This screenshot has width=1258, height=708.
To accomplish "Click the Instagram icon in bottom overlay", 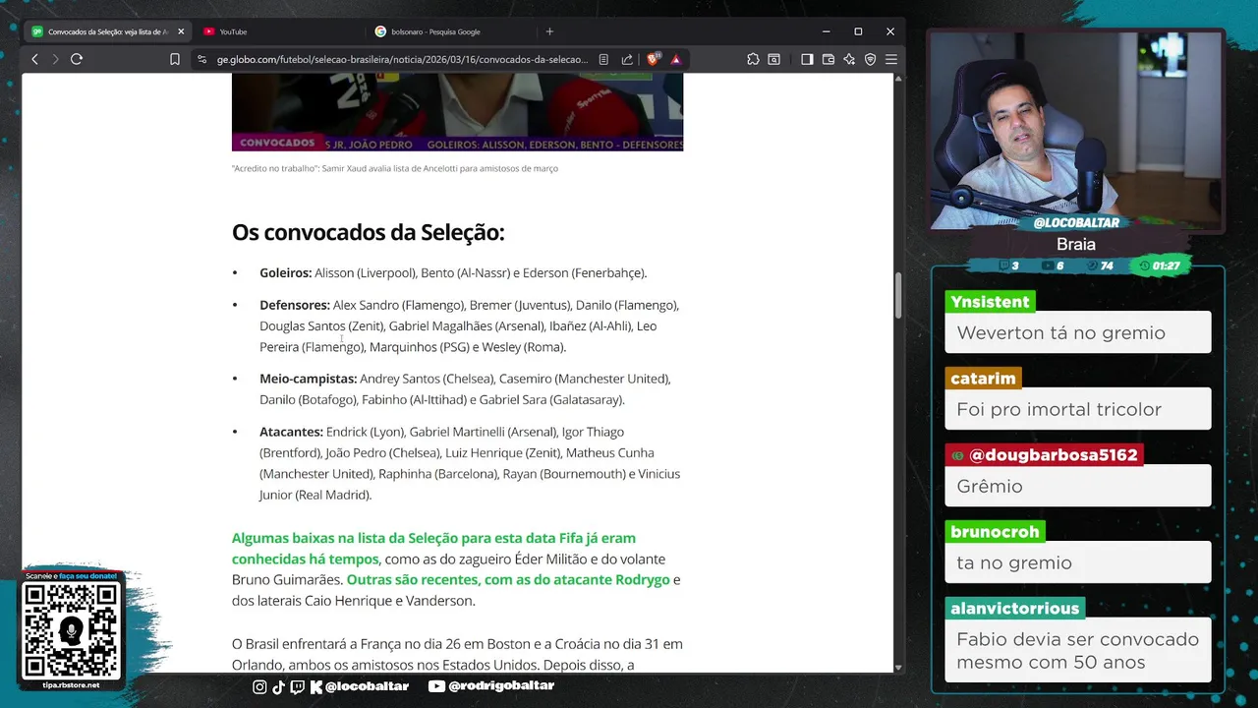I will click(259, 686).
